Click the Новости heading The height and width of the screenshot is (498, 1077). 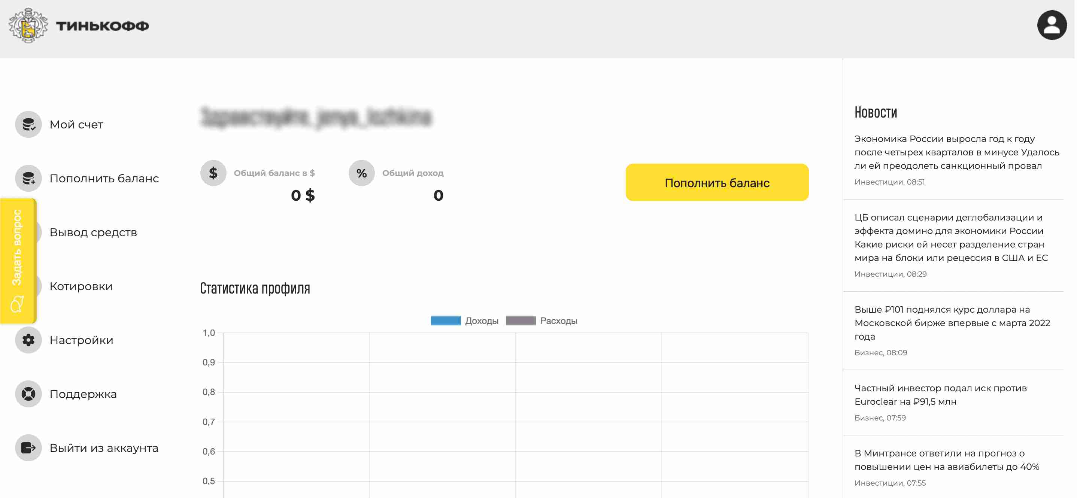tap(876, 112)
